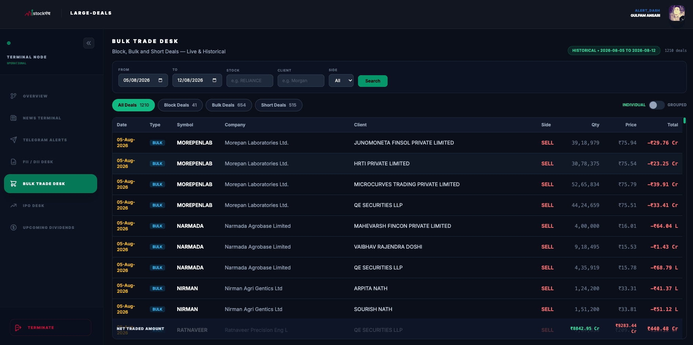Click net traded total ₹440.48 Cr

point(663,329)
